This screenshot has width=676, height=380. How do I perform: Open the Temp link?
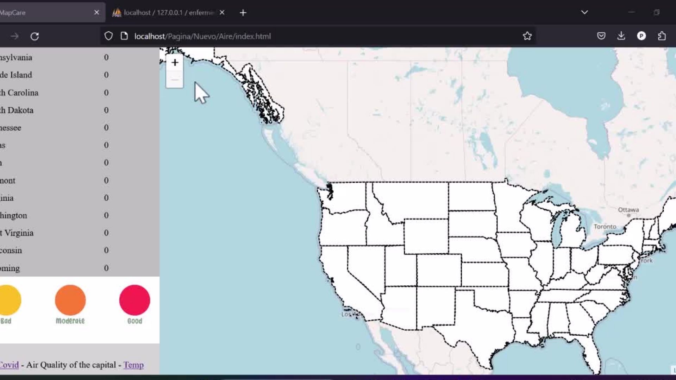click(133, 365)
